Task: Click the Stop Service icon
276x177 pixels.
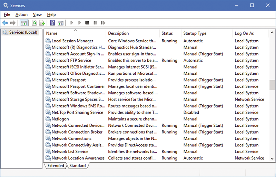Action: [x=87, y=23]
